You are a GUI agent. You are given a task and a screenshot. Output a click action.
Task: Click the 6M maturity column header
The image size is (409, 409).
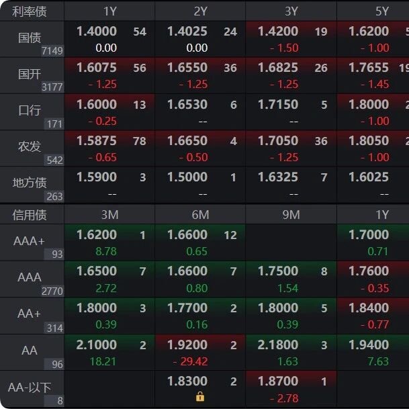200,215
